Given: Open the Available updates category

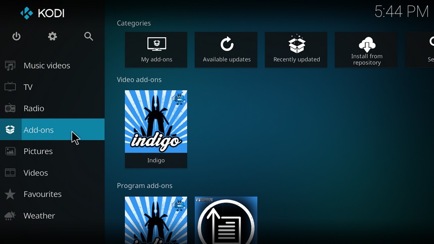Looking at the screenshot, I should (226, 50).
